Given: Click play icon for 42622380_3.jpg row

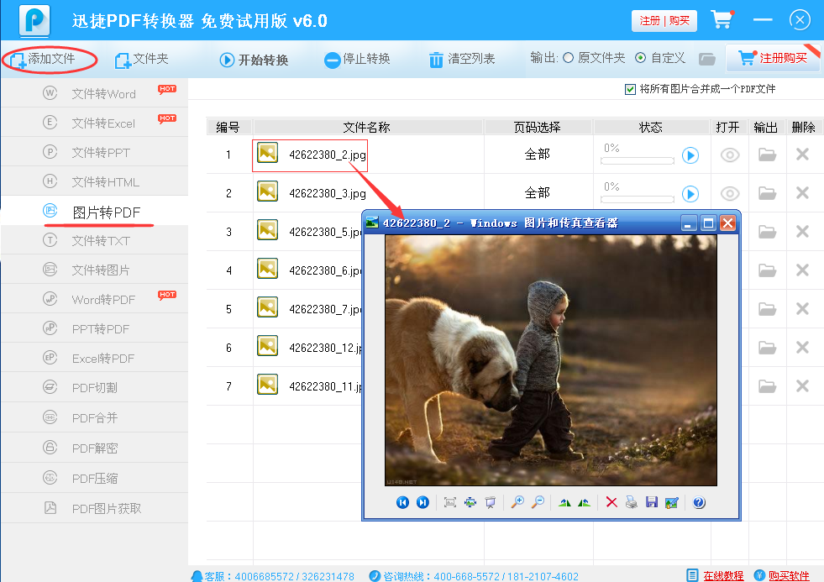Looking at the screenshot, I should [690, 194].
